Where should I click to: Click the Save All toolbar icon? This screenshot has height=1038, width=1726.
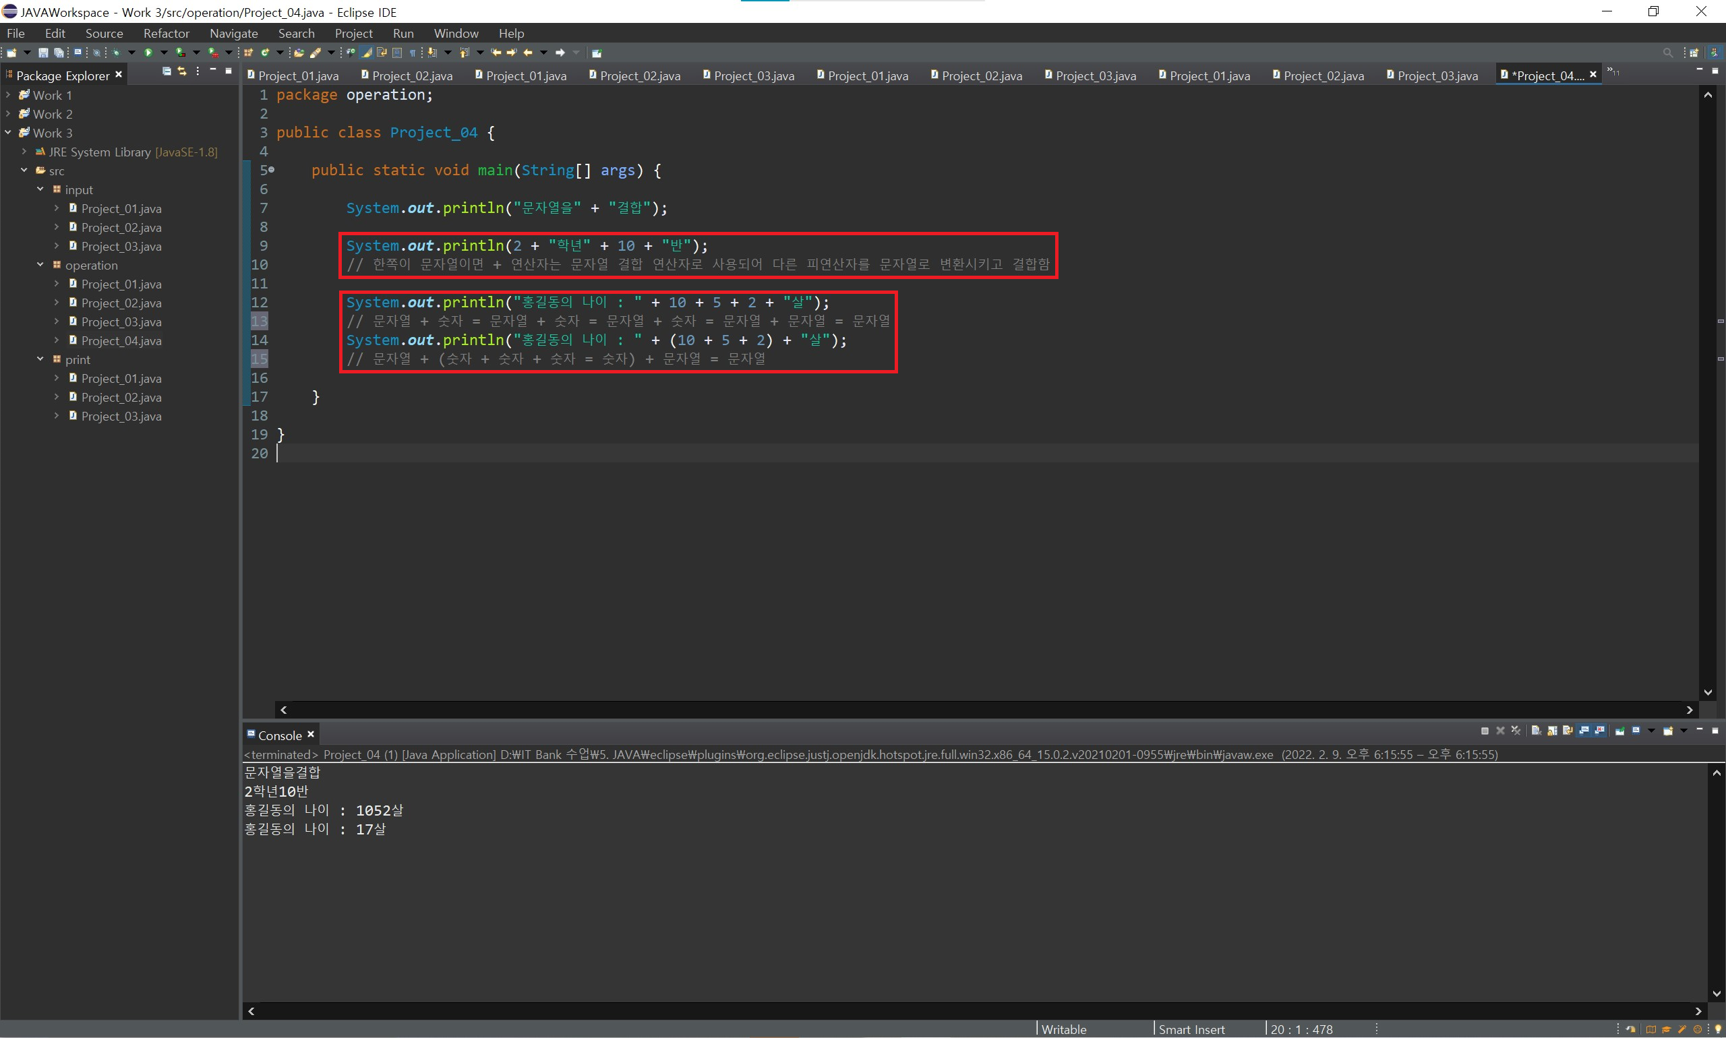[x=59, y=53]
